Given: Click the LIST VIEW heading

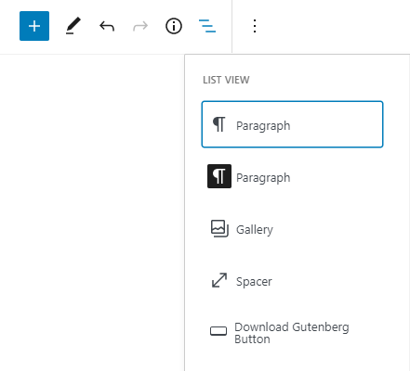Looking at the screenshot, I should coord(226,80).
